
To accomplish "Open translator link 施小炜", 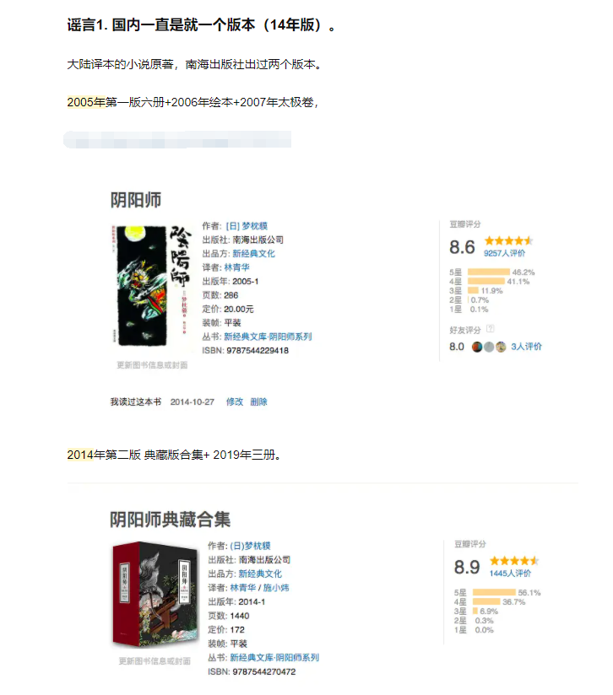I will click(276, 588).
